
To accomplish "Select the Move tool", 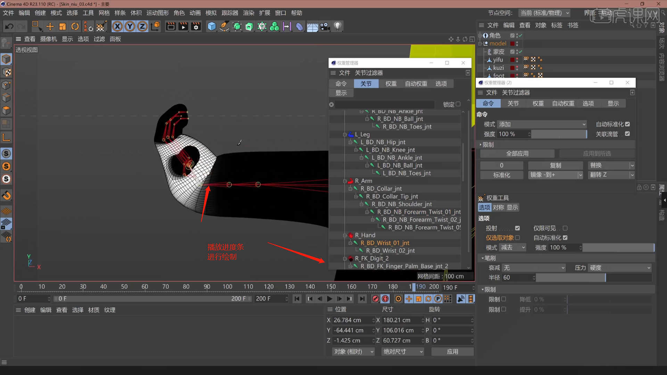I will [x=50, y=26].
